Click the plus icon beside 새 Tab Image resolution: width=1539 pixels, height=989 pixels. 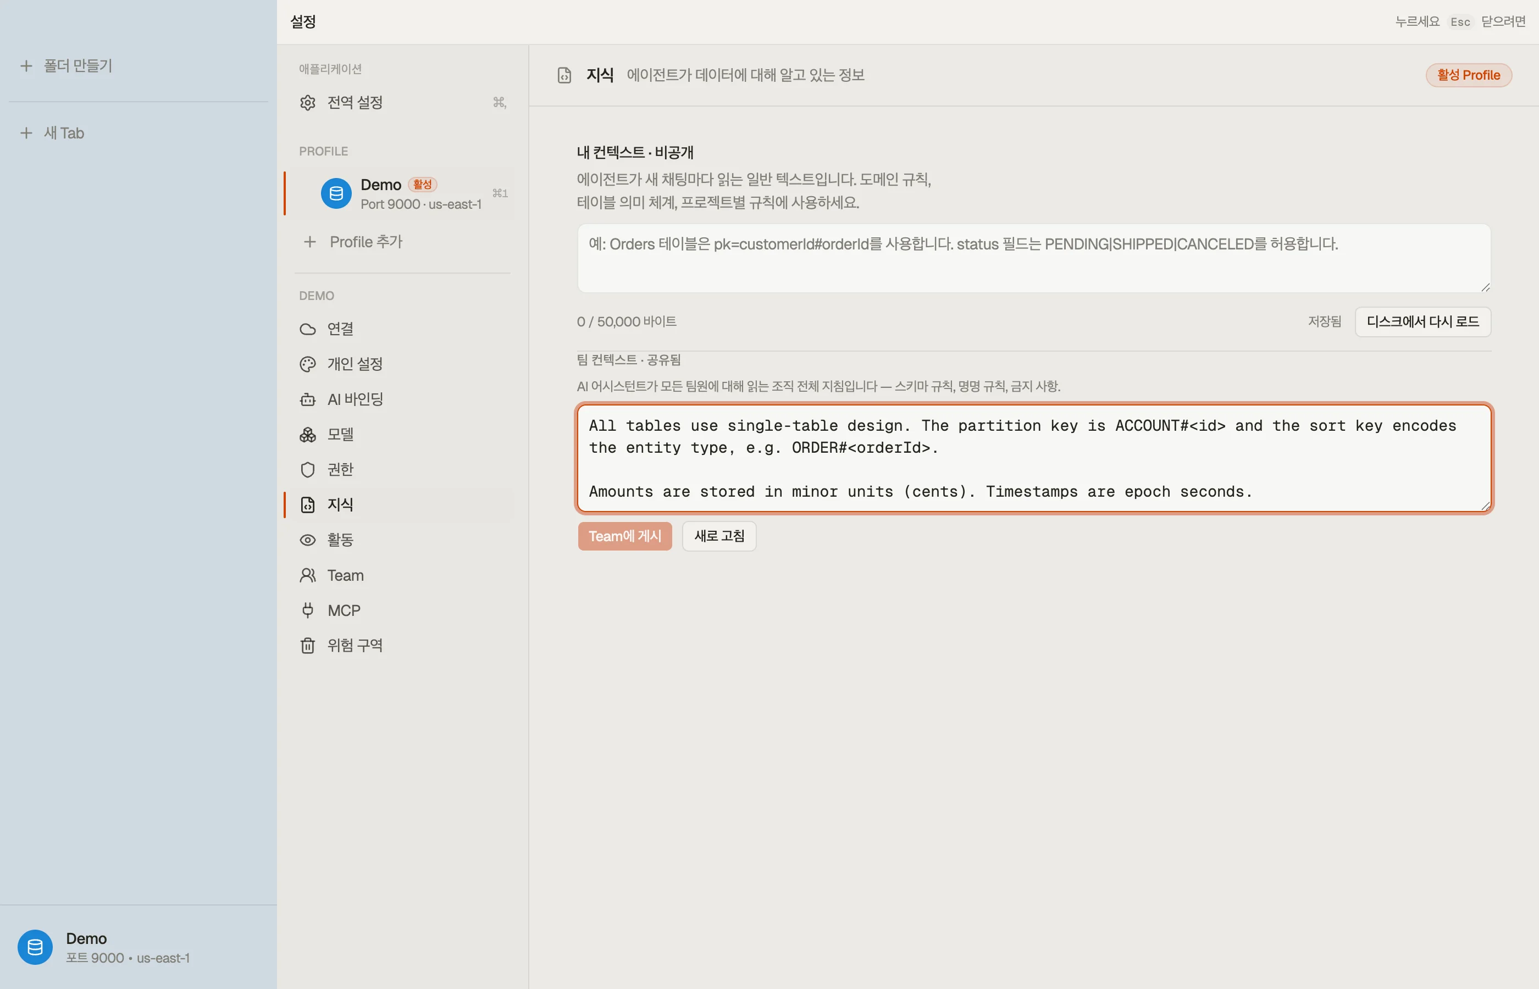coord(26,133)
